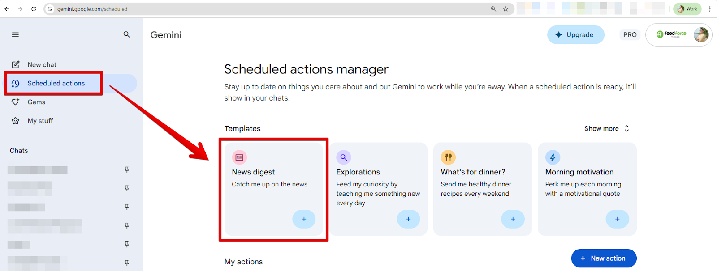717x271 pixels.
Task: Select the News digest card title
Action: [x=253, y=172]
